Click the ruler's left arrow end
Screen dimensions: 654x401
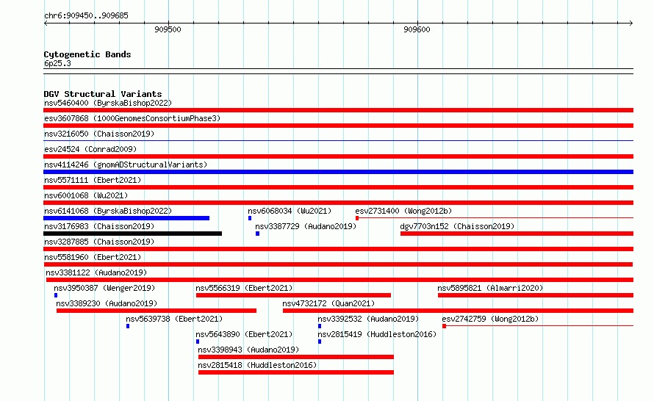[46, 24]
